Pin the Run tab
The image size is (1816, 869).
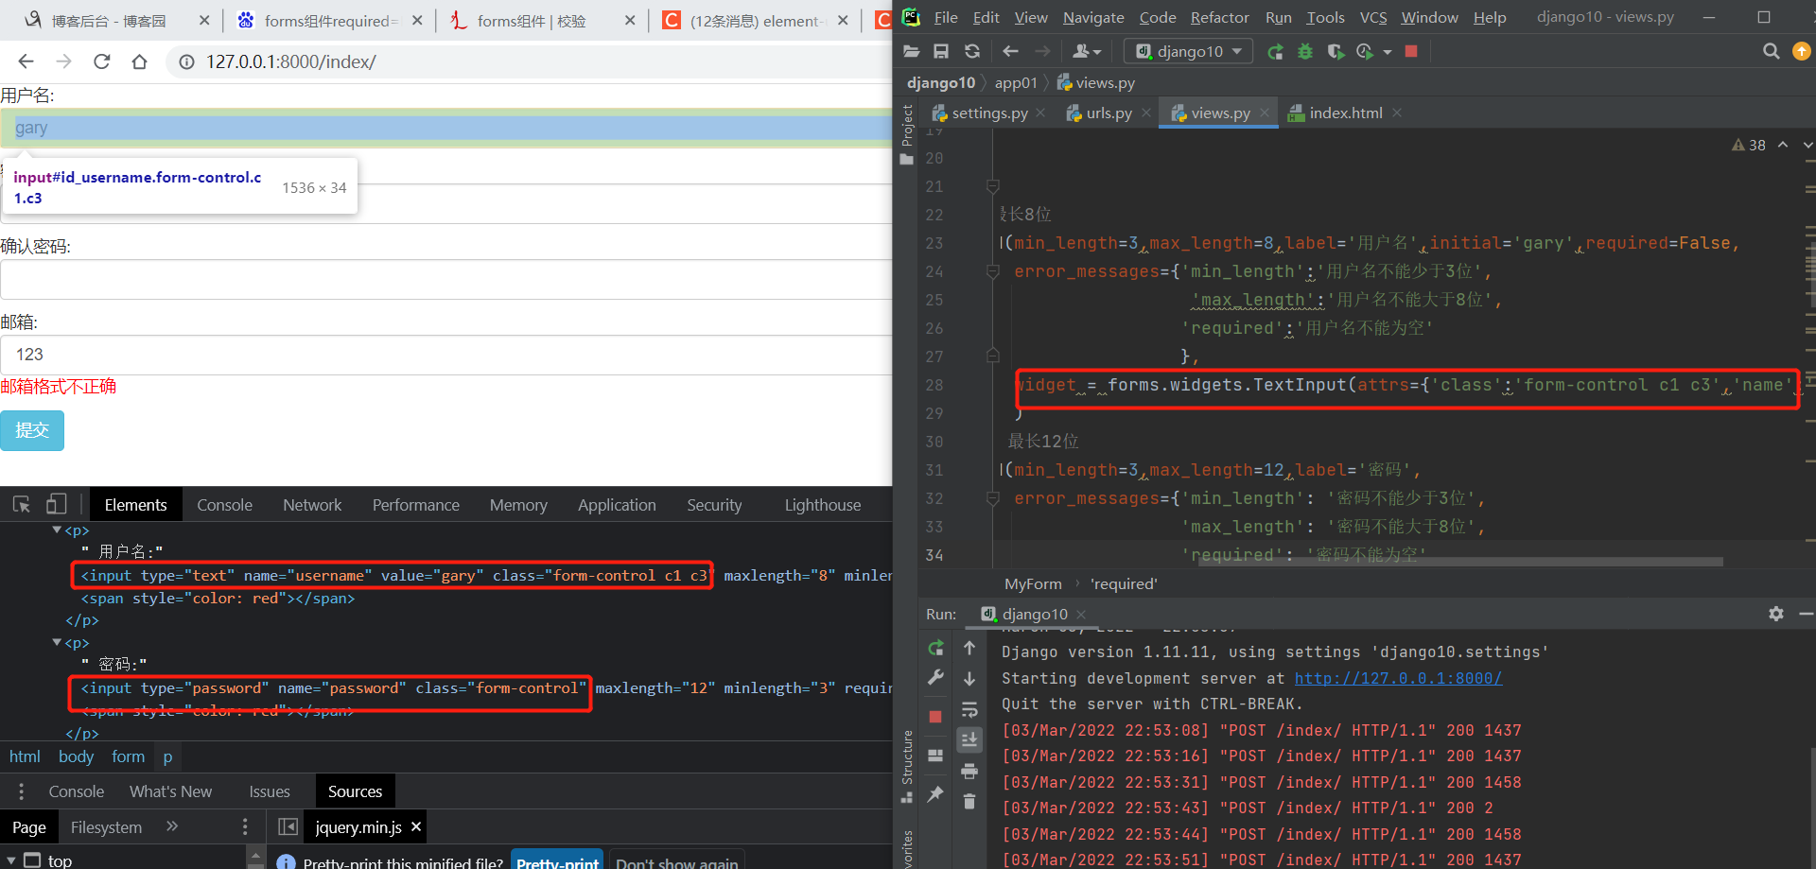click(935, 794)
